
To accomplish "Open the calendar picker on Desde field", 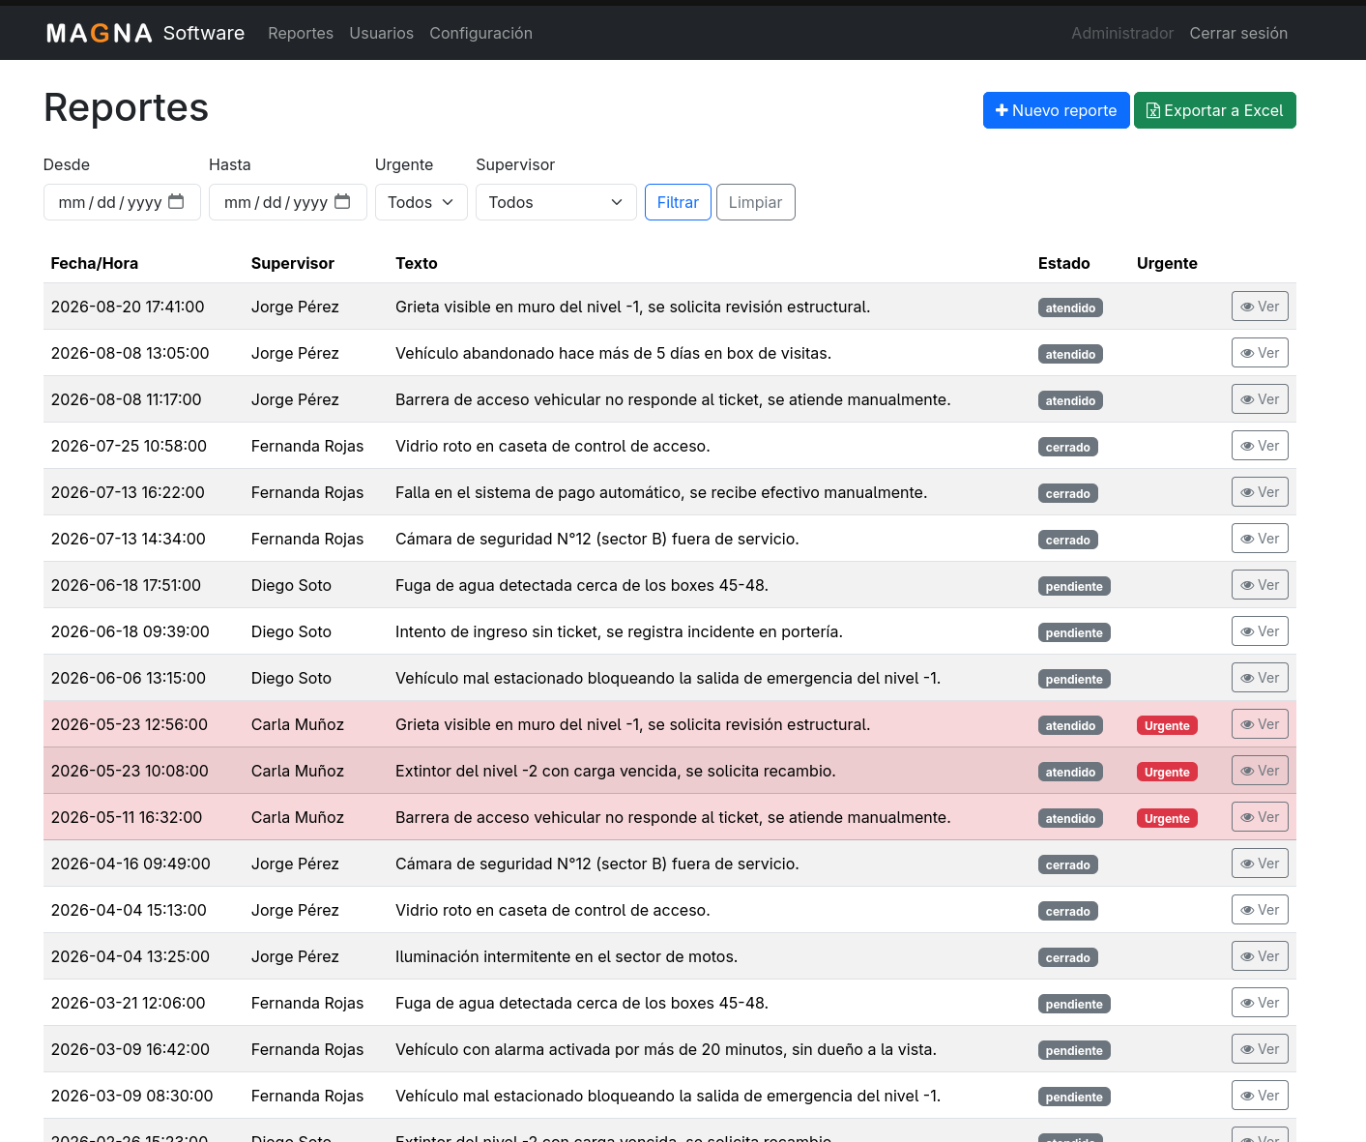I will [176, 201].
